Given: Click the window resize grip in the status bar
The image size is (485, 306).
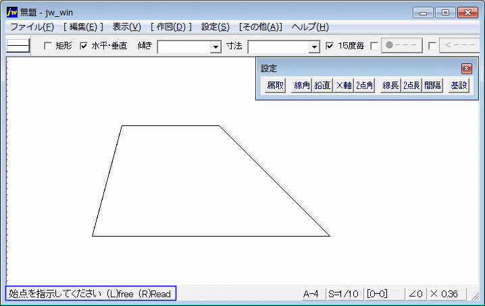Looking at the screenshot, I should [474, 295].
